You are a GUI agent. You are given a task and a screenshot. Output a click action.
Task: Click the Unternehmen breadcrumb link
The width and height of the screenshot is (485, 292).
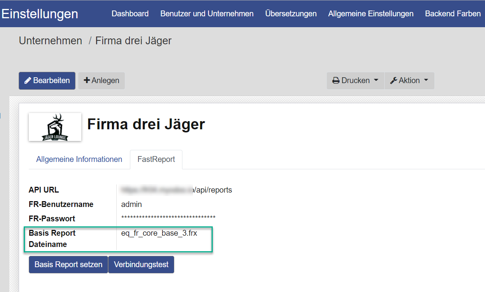pos(50,40)
